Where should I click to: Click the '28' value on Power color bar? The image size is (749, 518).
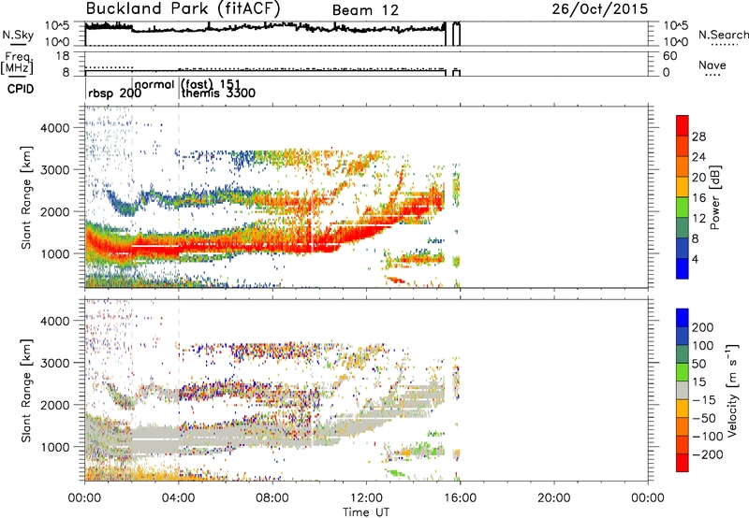[x=698, y=137]
